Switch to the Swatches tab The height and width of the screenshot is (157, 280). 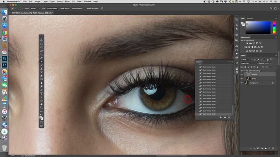tap(250, 18)
